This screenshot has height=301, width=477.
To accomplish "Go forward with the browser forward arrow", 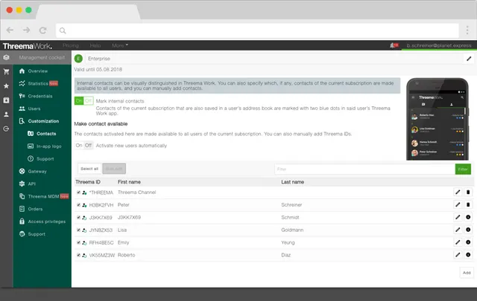I will pyautogui.click(x=27, y=30).
